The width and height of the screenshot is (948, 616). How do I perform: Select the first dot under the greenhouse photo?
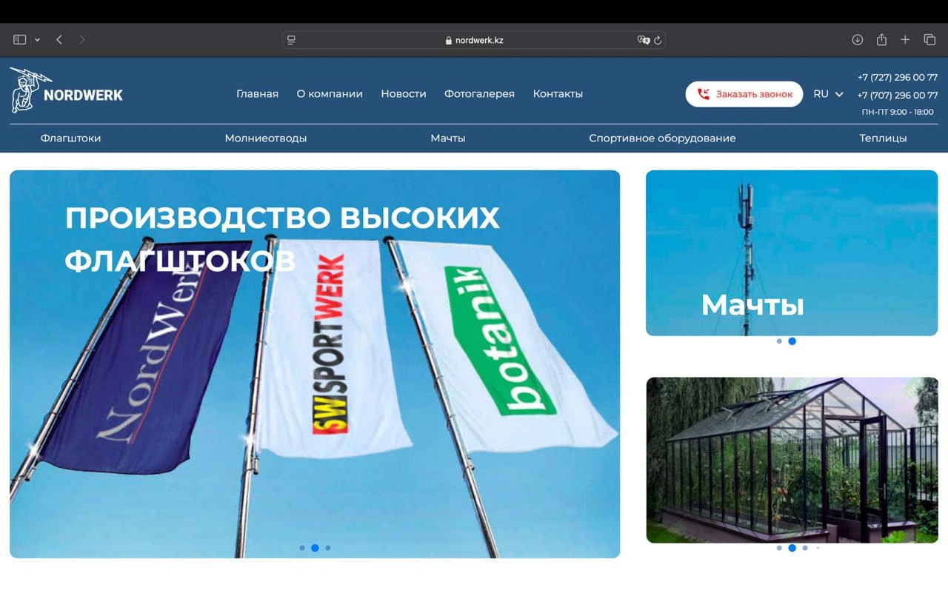point(779,548)
